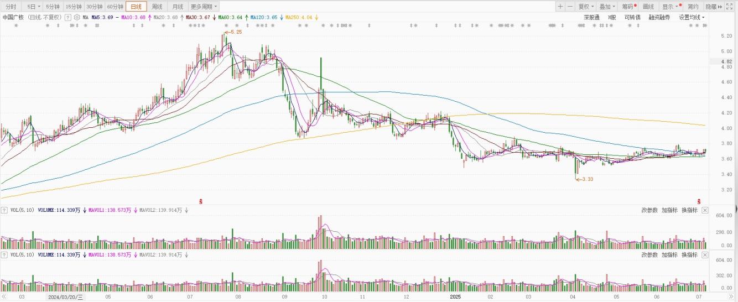Click the zoom in plus icon
Screen dimensions: 738x302
560,7
